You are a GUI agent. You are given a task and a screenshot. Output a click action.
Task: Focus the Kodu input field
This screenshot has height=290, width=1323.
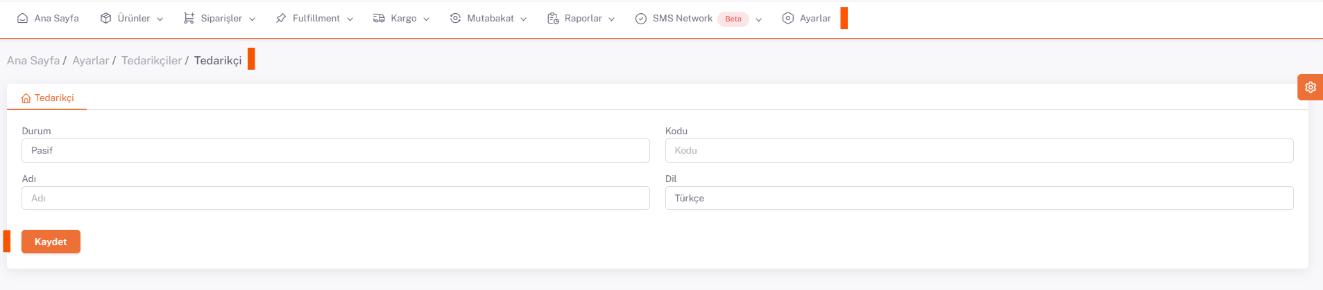(979, 151)
